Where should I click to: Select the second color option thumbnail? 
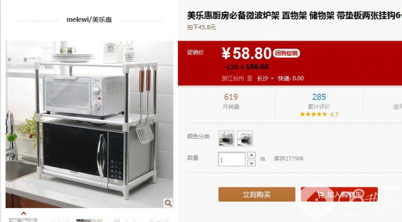point(245,138)
